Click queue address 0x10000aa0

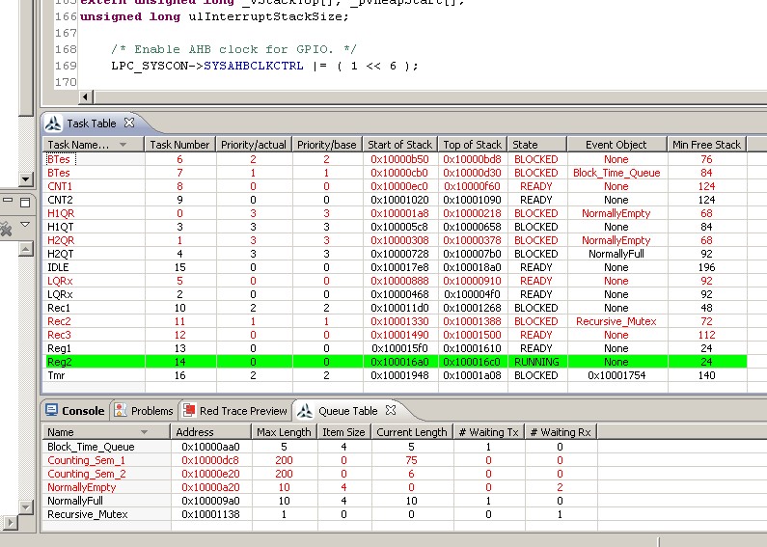(x=210, y=447)
